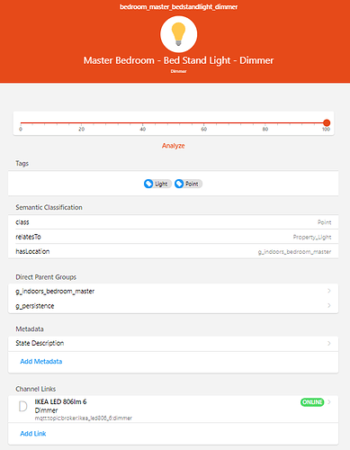Click the dimmer slider at the 40 mark
Viewport: 350px width, 450px height.
pyautogui.click(x=143, y=123)
